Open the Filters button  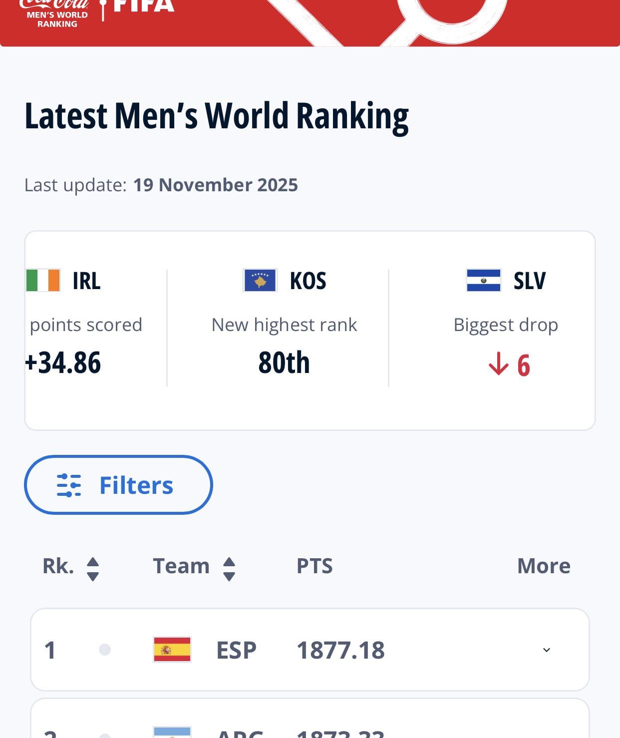118,485
